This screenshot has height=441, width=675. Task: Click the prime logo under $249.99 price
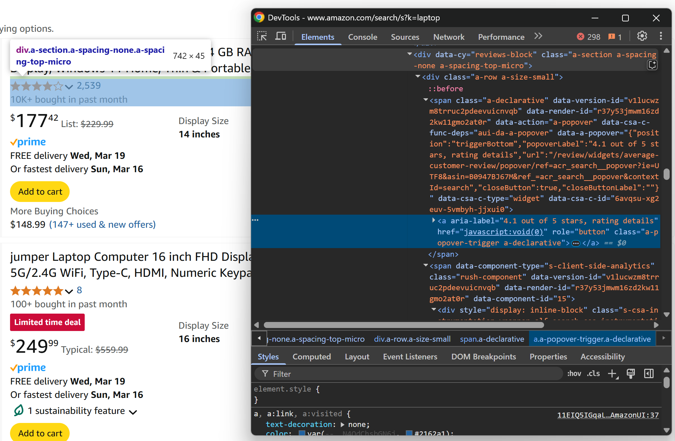[28, 368]
